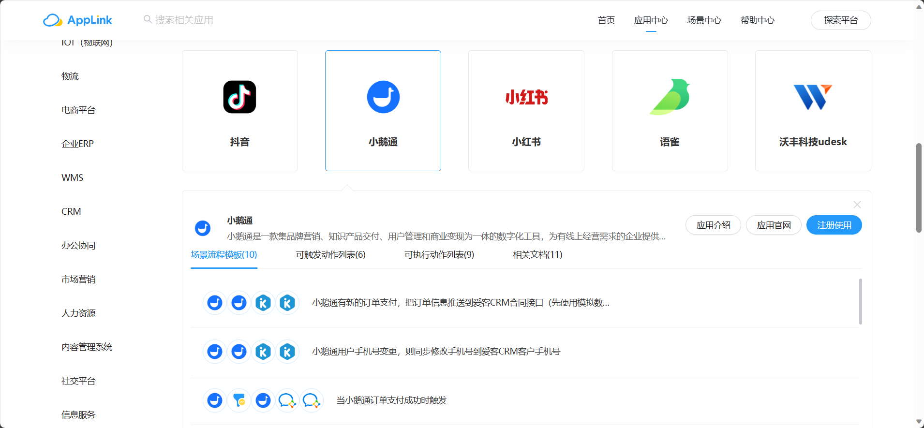
Task: Open the 小红书 app icon
Action: click(526, 97)
